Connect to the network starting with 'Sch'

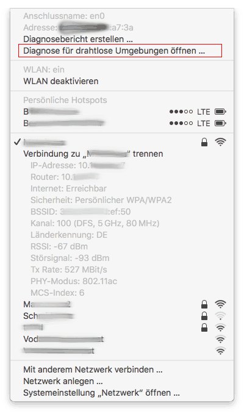point(122,316)
